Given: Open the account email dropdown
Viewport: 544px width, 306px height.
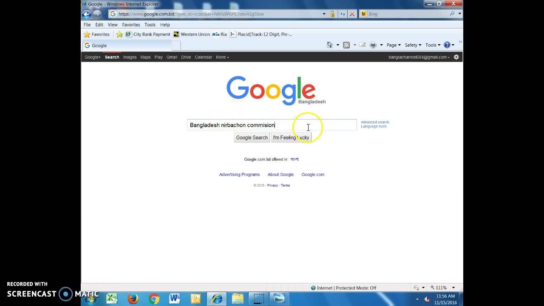Looking at the screenshot, I should [419, 57].
